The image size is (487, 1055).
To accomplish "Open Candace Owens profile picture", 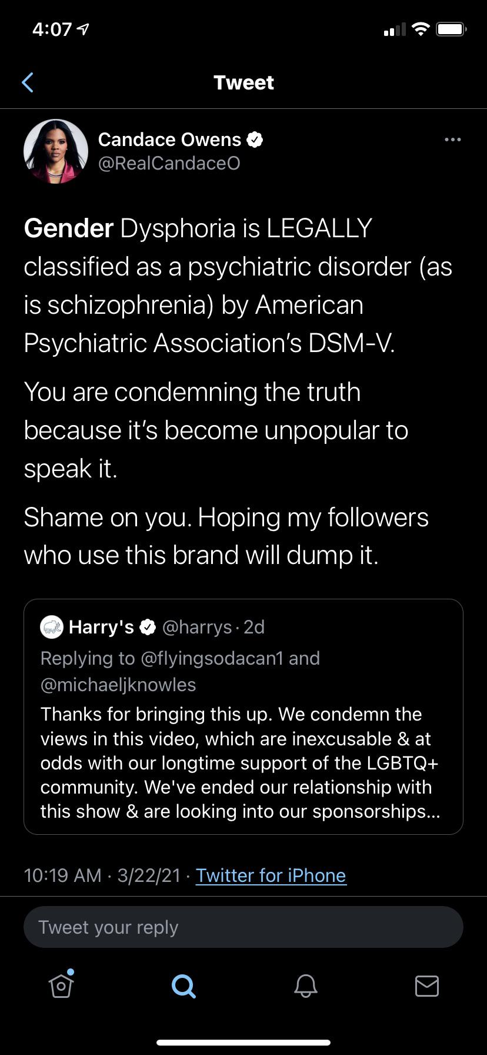I will [56, 151].
